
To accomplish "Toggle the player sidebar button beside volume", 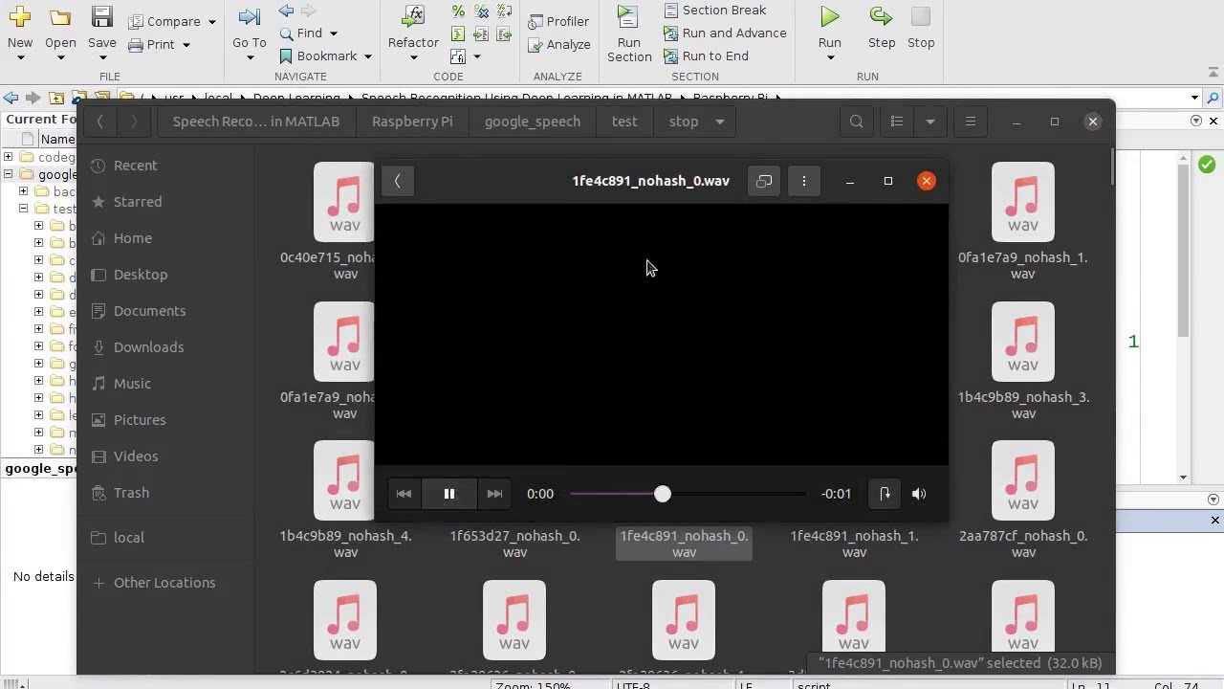I will click(885, 494).
